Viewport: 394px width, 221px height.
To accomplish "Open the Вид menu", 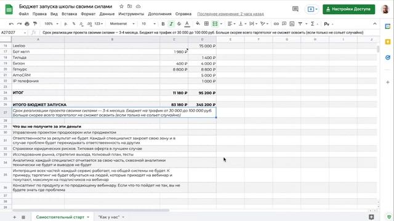I will (54, 14).
